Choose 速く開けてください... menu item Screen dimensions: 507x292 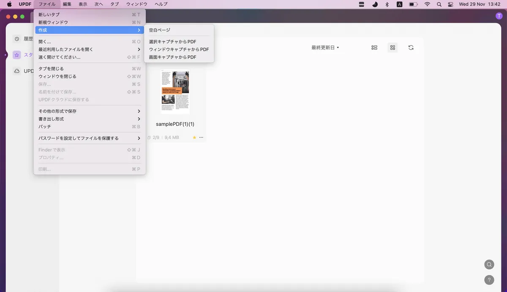[90, 57]
